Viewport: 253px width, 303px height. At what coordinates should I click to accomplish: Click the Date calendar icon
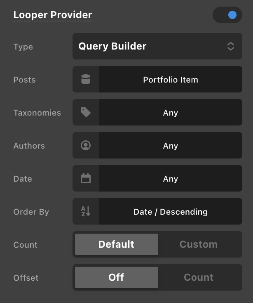point(86,178)
